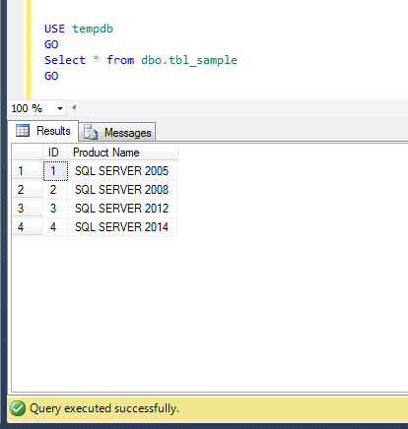Select the cell SQL SERVER 2014
The image size is (408, 429).
[x=122, y=226]
